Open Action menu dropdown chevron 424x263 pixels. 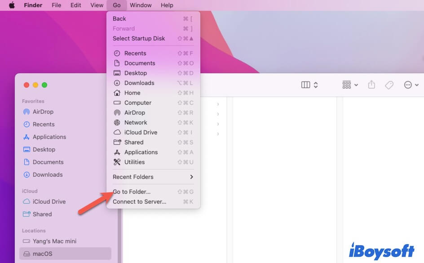pos(417,85)
